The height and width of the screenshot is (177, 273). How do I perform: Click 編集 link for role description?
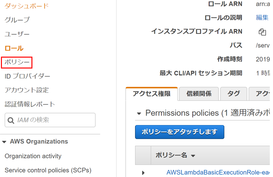tap(262, 18)
